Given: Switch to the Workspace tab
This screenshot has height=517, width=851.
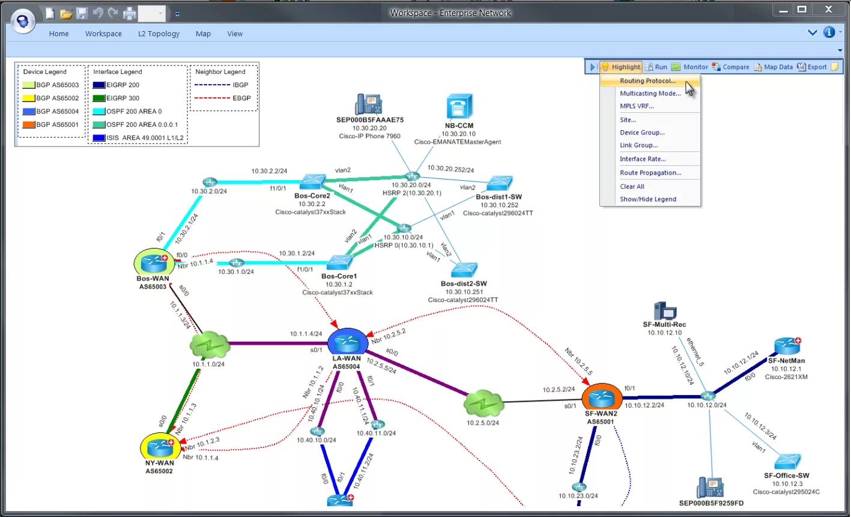Looking at the screenshot, I should click(103, 34).
